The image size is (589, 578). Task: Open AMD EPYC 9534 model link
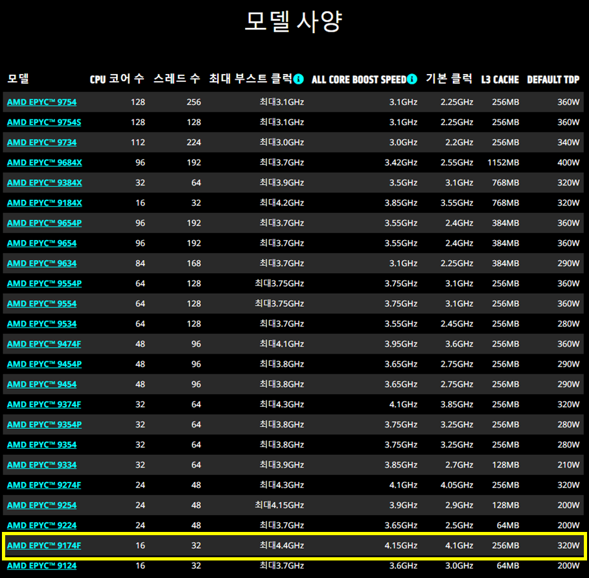tap(41, 324)
